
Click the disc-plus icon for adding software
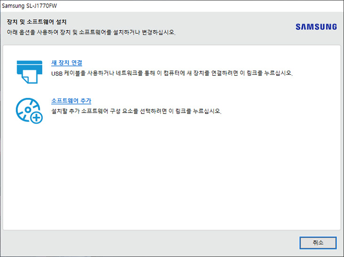pos(29,111)
